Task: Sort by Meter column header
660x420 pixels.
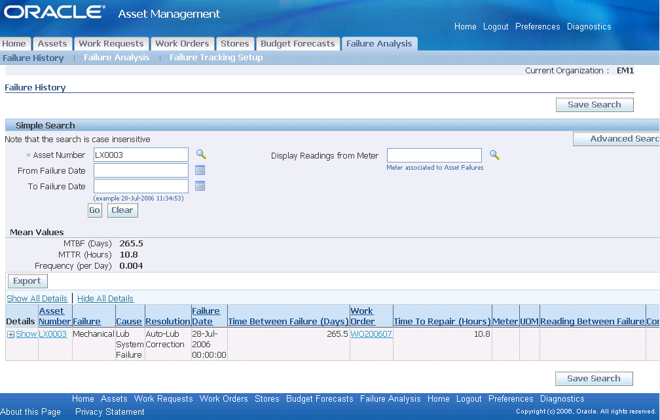Action: point(505,322)
